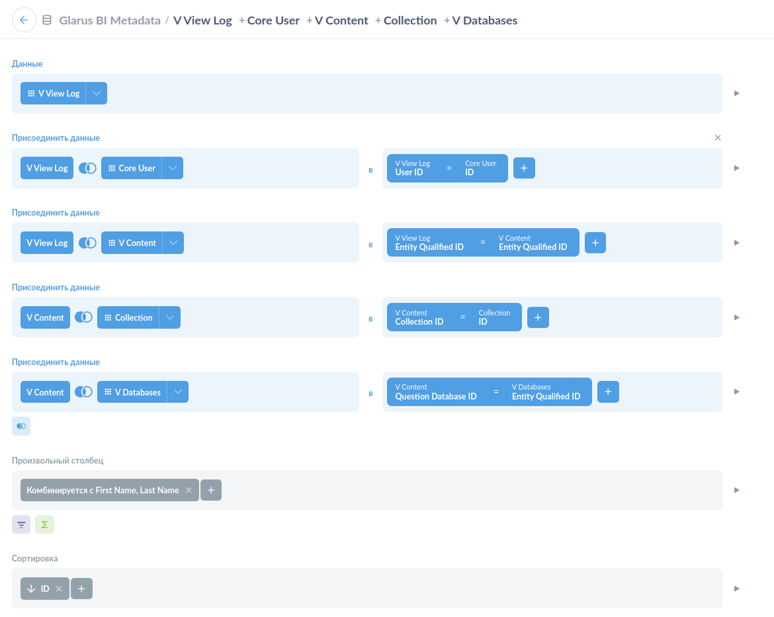Click left V Content table in Collection join
Viewport: 774px width, 617px height.
(x=45, y=317)
